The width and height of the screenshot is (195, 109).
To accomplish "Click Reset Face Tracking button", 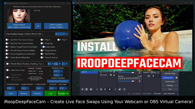I will tap(58, 81).
